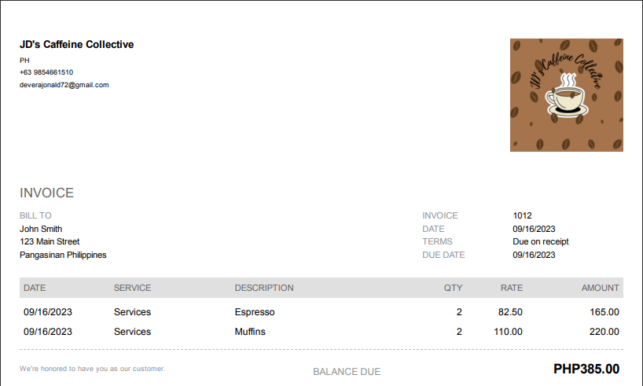Viewport: 643px width, 386px height.
Task: Select the customer name John Smith
Action: coord(41,229)
